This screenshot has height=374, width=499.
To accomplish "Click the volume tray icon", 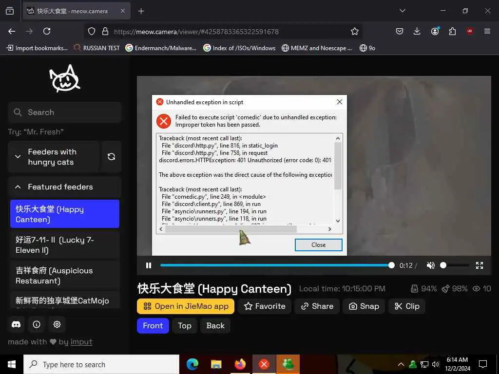I will [436, 364].
